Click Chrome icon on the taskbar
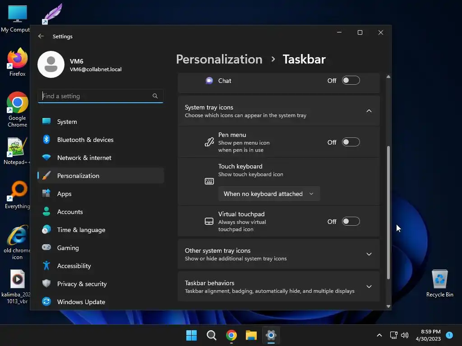The height and width of the screenshot is (346, 462). [x=231, y=335]
